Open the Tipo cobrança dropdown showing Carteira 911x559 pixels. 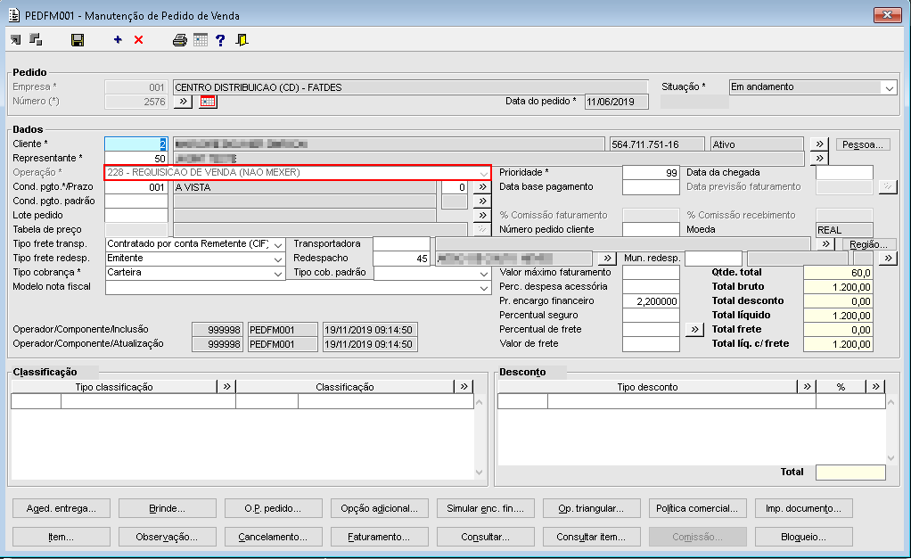[278, 273]
